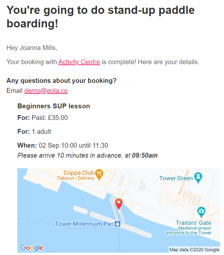Open the Activity Centre link

click(79, 62)
